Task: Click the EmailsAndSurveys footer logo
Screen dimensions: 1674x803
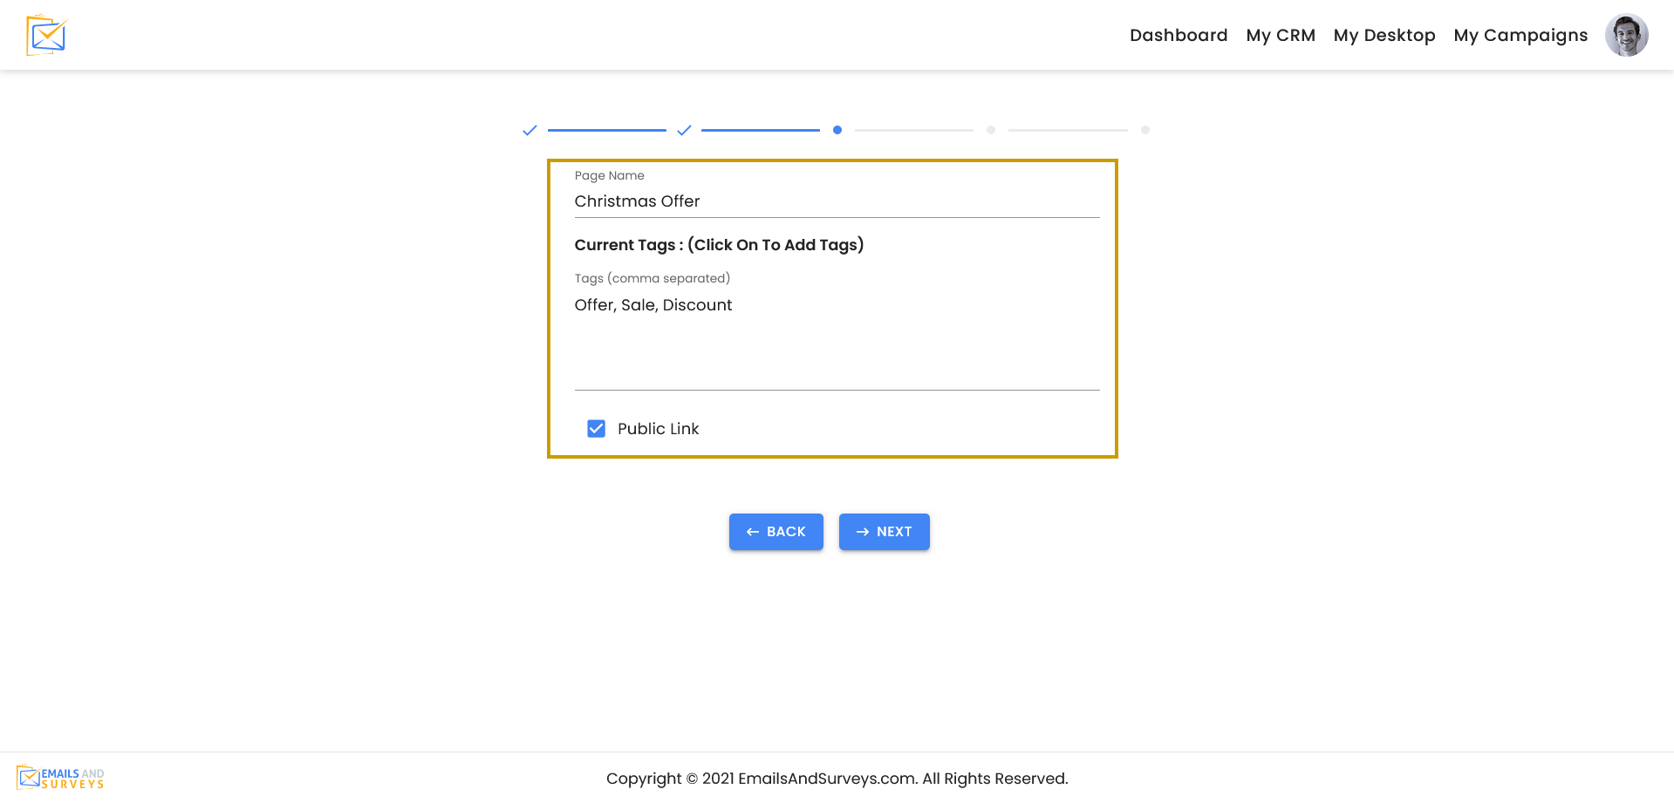Action: click(59, 777)
